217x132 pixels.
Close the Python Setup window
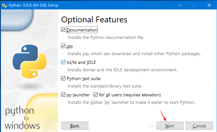click(x=209, y=5)
